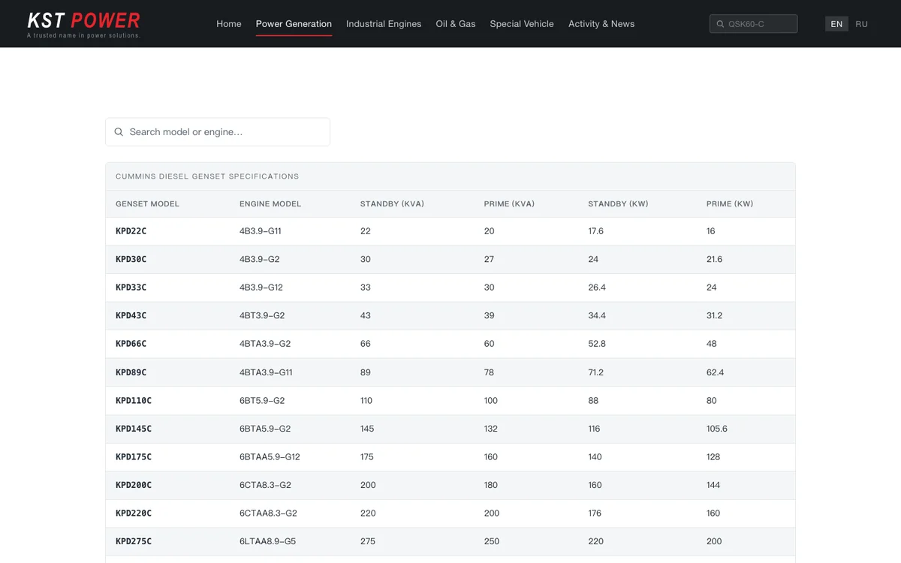
Task: Click engine model 4BTA3.9-G11
Action: 266,372
